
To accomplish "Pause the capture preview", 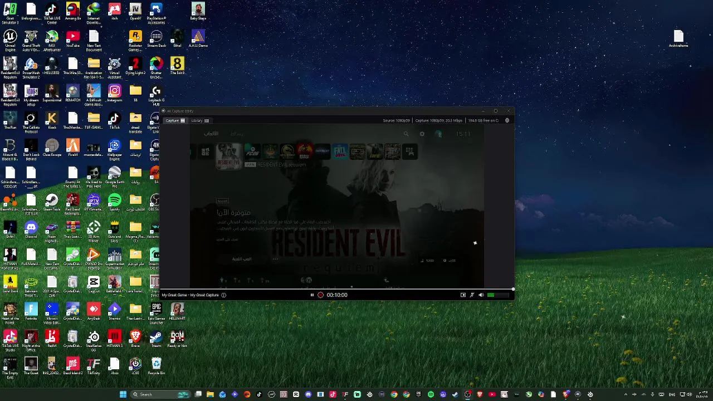I will [312, 295].
